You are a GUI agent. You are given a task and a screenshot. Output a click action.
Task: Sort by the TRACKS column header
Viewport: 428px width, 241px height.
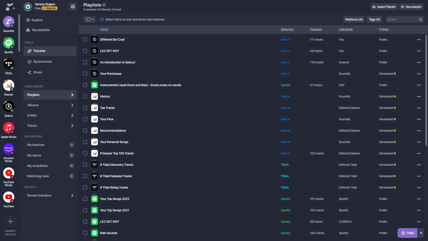pyautogui.click(x=316, y=30)
